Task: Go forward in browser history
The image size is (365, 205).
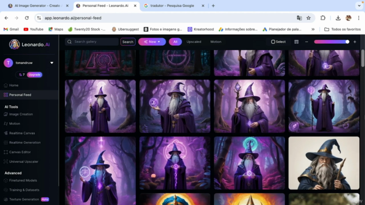Action: pos(17,18)
